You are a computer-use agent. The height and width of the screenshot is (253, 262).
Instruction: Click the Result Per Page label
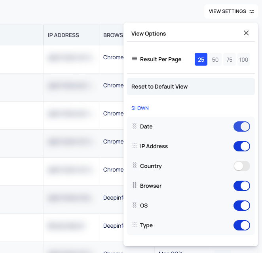pos(161,59)
